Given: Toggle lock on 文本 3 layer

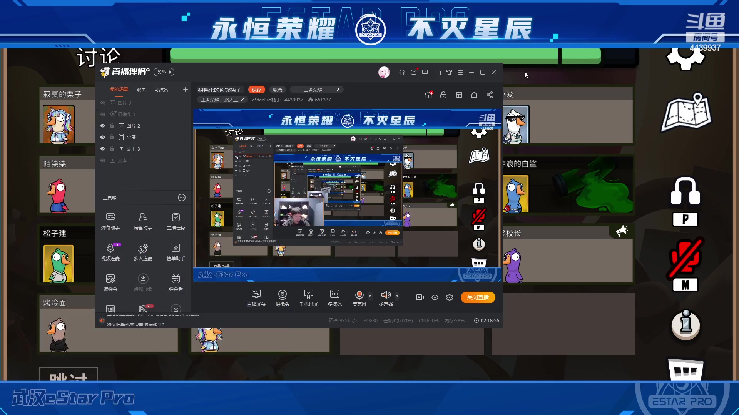Looking at the screenshot, I should click(112, 149).
